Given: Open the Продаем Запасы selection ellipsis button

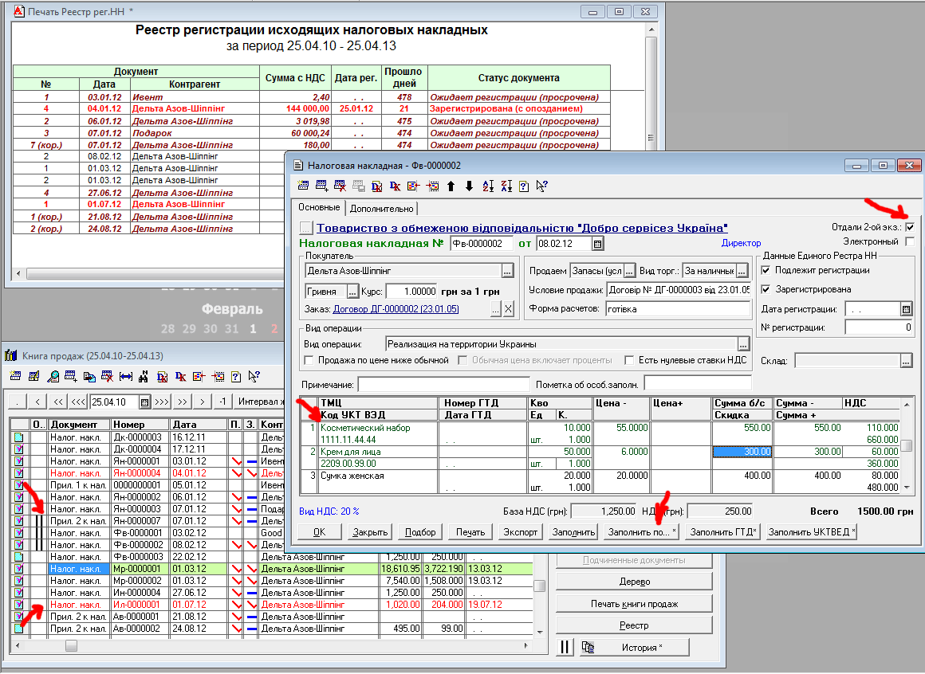Looking at the screenshot, I should 629,271.
